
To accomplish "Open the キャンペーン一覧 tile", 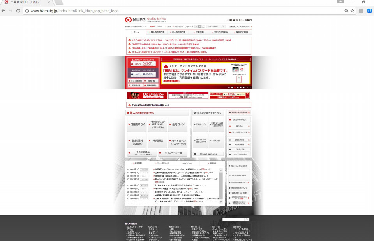I will point(173,153).
